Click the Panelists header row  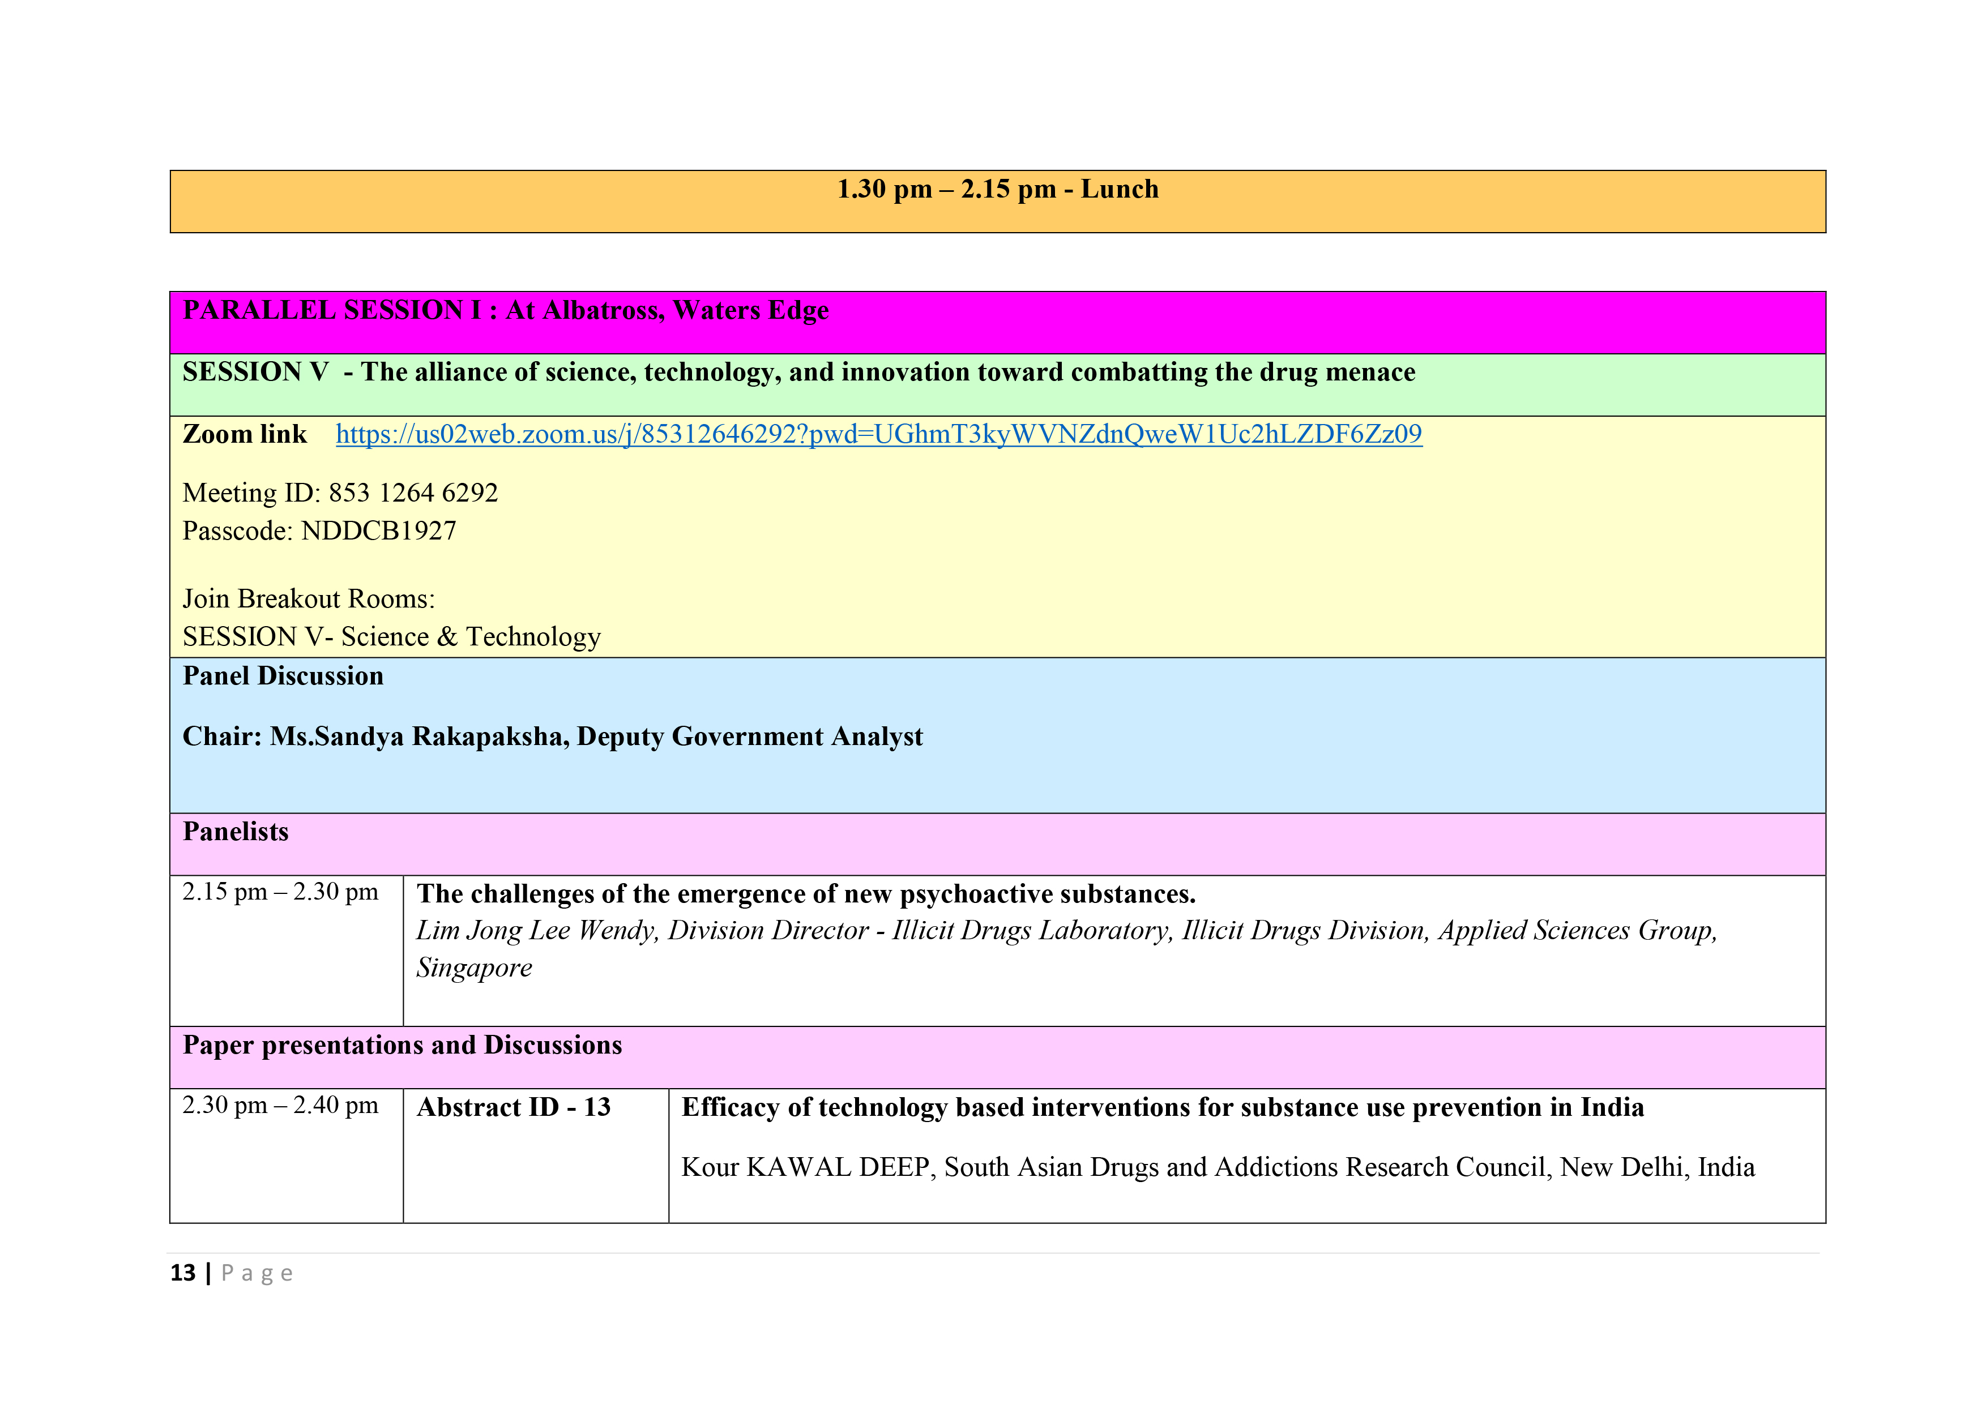pos(235,832)
